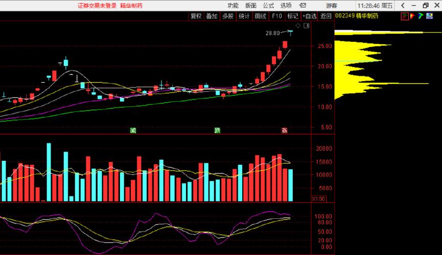This screenshot has width=442, height=255.
Task: Open F10 company information
Action: pos(277,16)
